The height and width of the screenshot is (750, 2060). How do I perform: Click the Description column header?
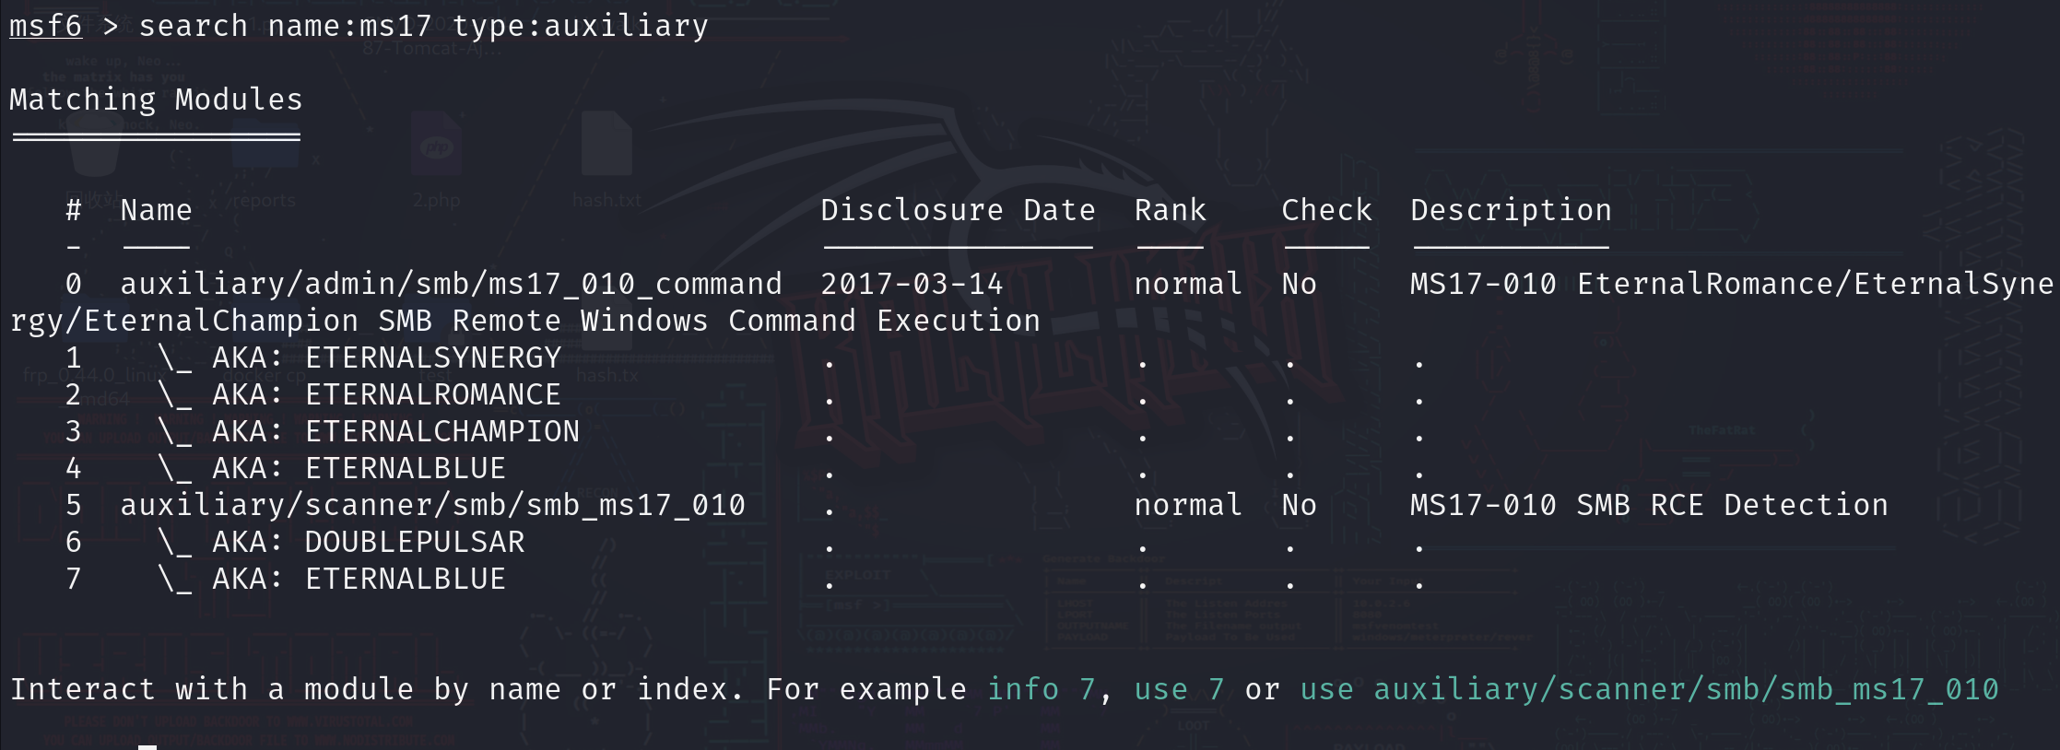(1511, 210)
